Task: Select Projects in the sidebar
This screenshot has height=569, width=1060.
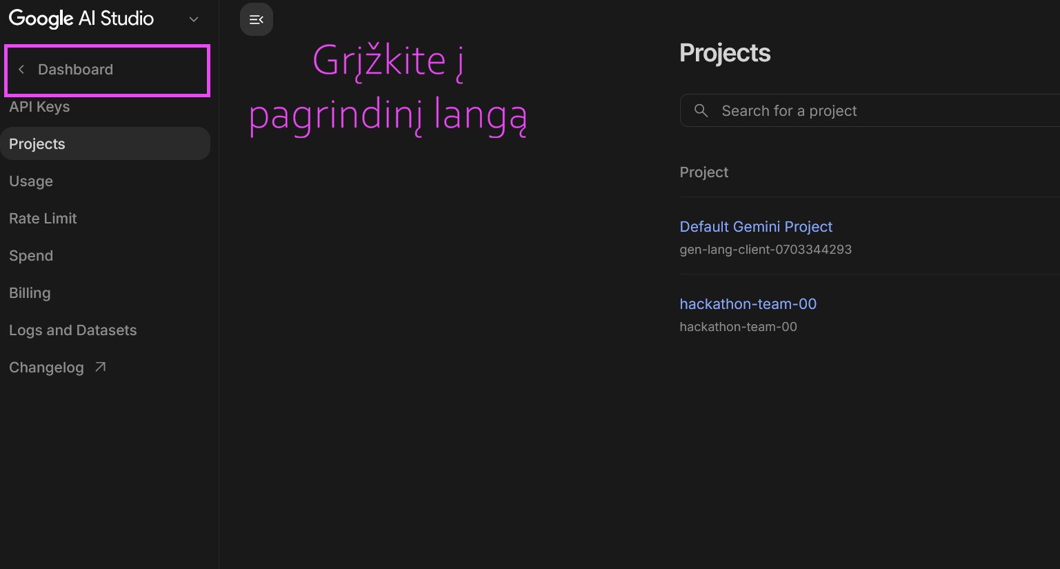Action: click(x=106, y=143)
